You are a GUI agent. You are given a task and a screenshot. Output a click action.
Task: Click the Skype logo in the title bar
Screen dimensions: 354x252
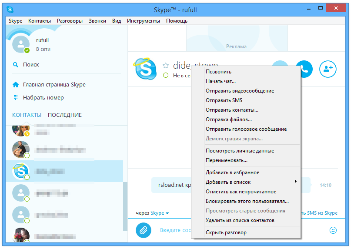point(10,10)
